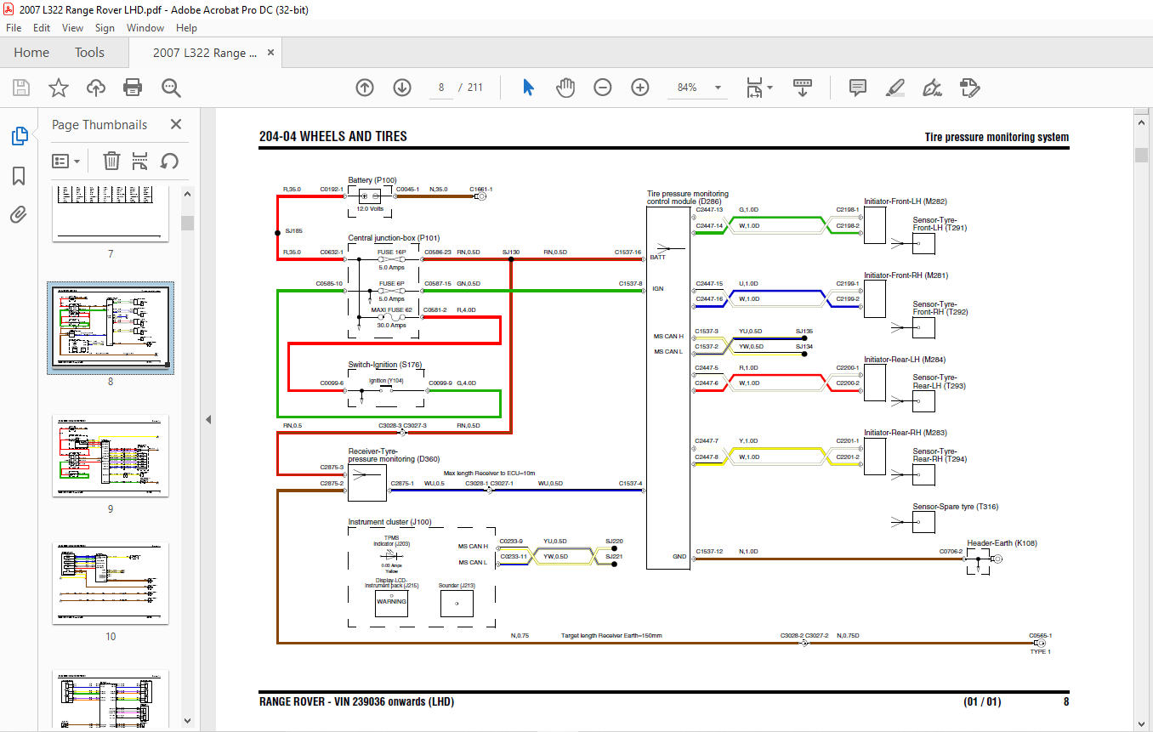Switch to the Tools tab
1153x732 pixels.
pyautogui.click(x=89, y=53)
